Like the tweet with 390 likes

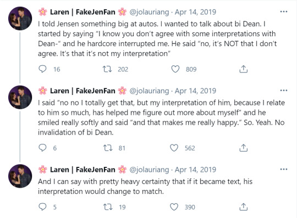tap(174, 206)
